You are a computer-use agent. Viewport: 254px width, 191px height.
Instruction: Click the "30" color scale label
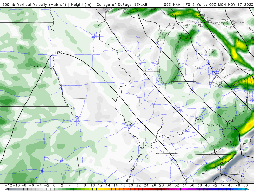tap(169, 185)
